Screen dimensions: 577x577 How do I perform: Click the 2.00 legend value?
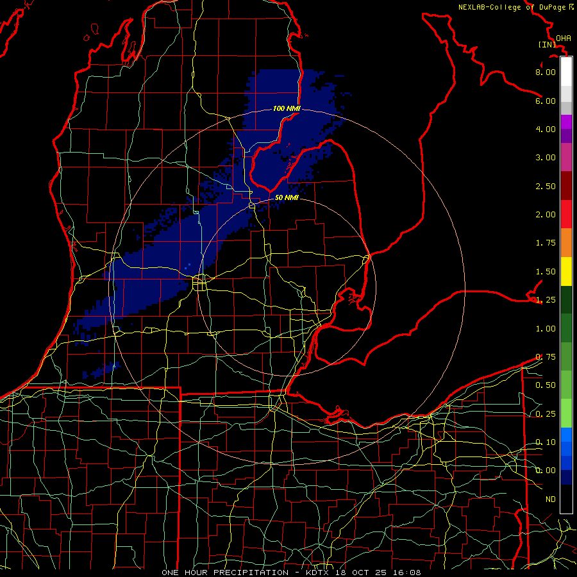coord(546,215)
